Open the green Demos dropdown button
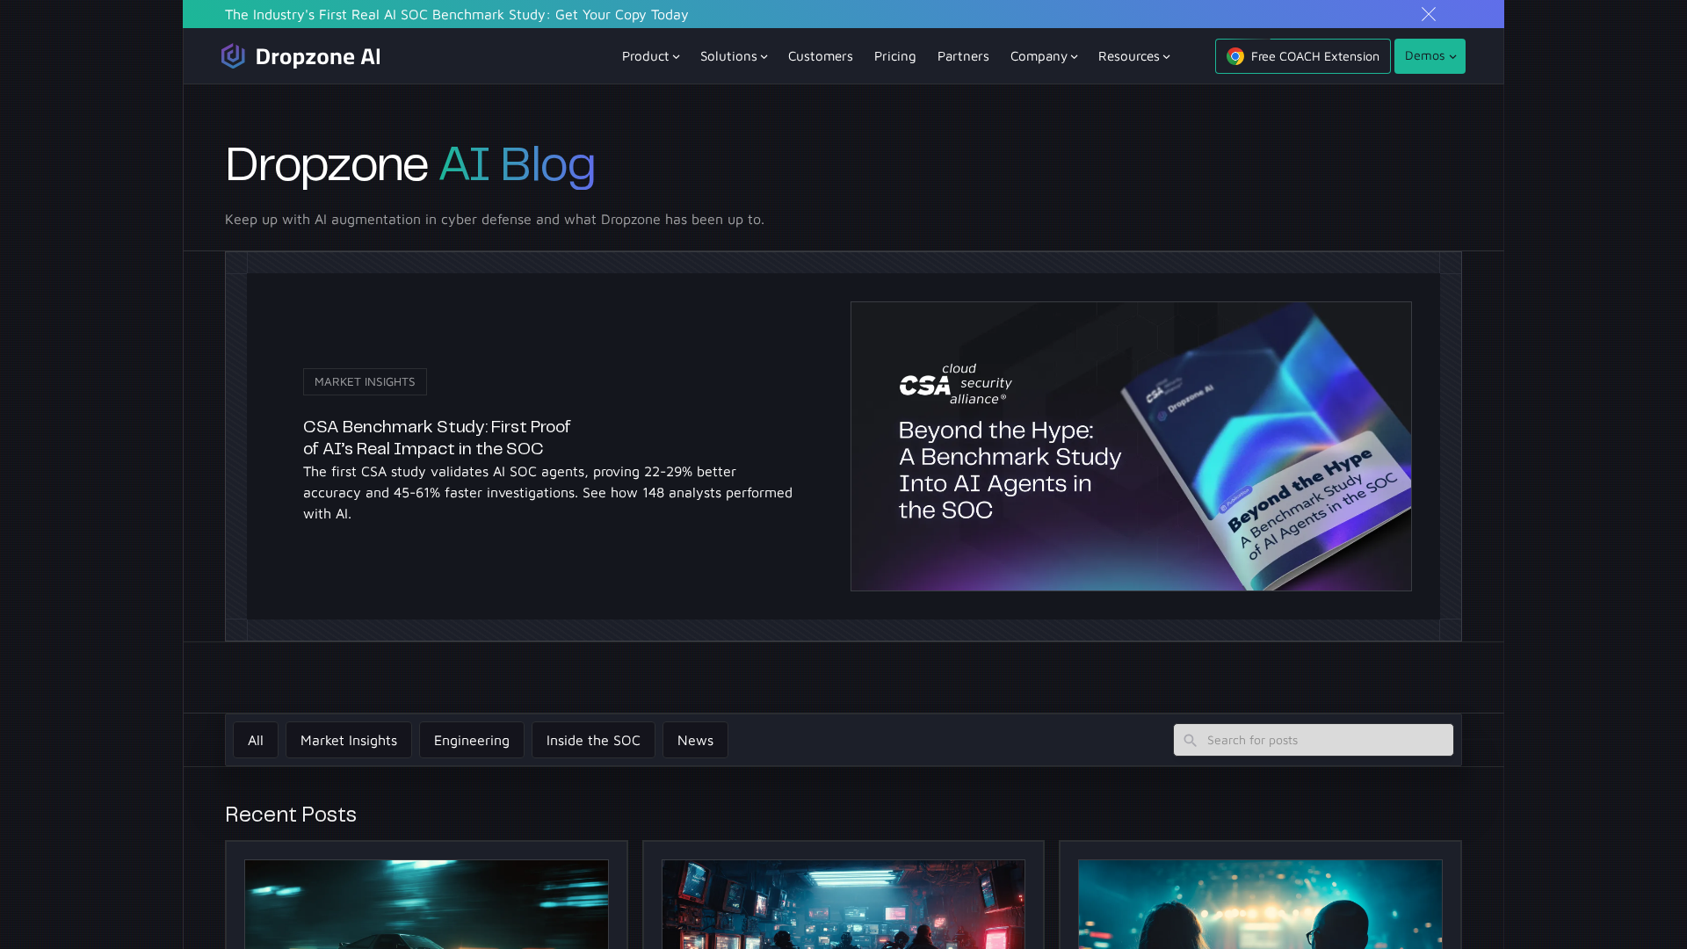Image resolution: width=1687 pixels, height=949 pixels. [1430, 56]
